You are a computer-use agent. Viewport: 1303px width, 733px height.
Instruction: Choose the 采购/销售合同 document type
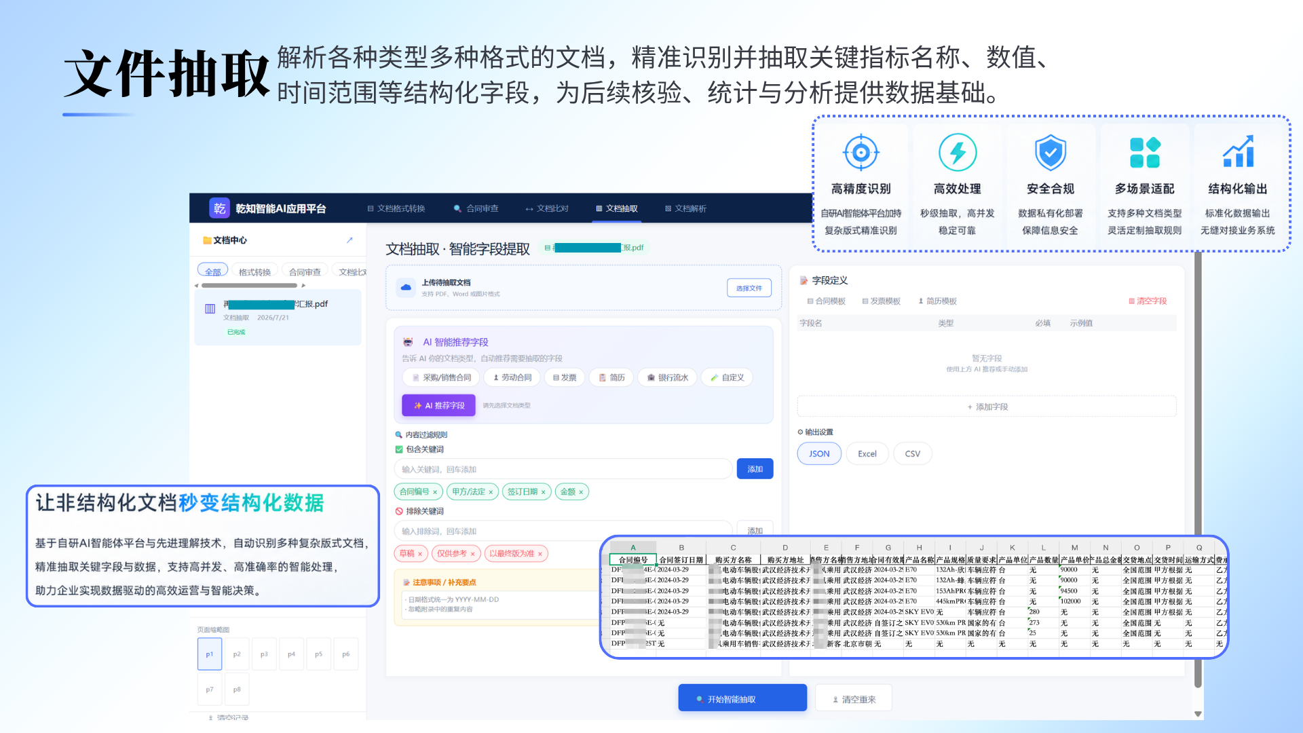(441, 377)
